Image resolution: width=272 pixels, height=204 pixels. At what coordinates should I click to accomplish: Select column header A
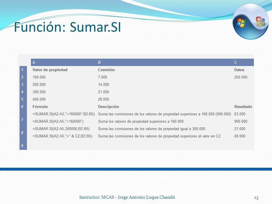coord(34,62)
